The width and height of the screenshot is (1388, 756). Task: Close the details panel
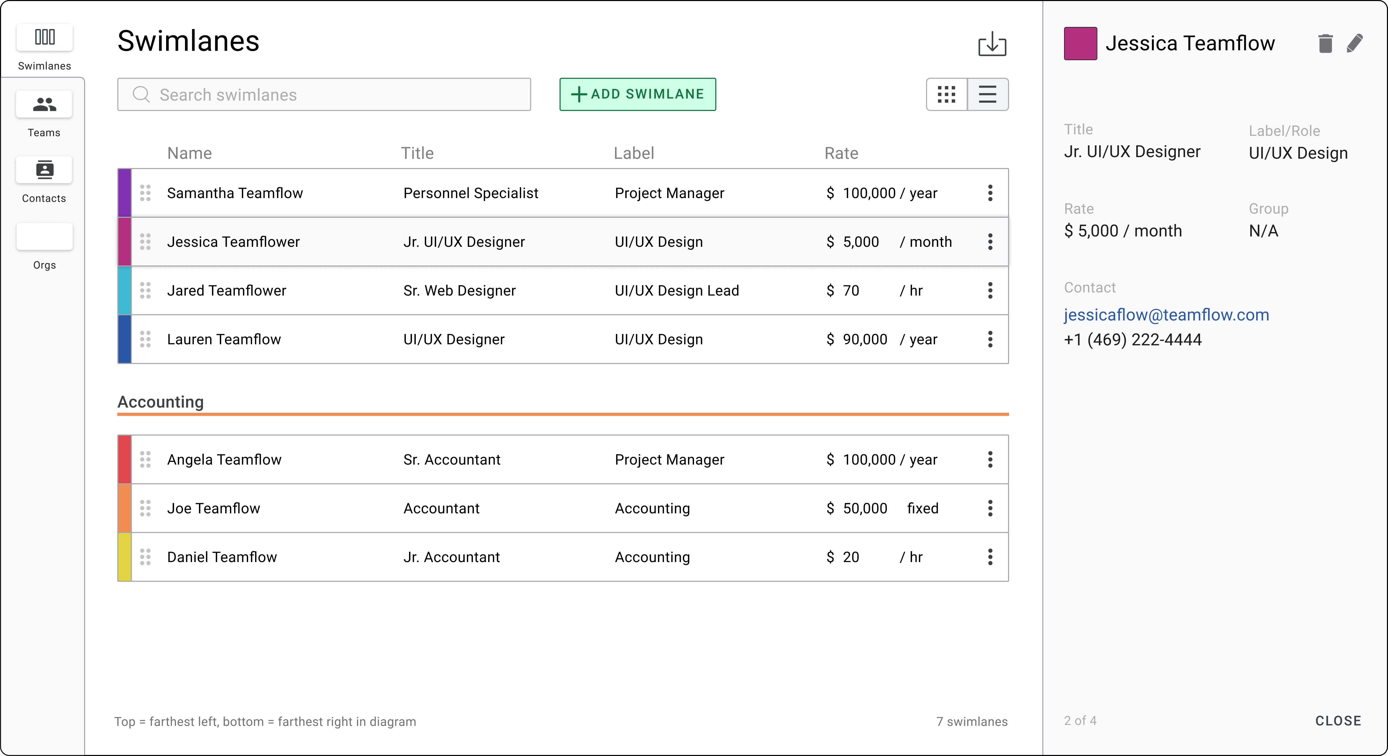(1338, 721)
